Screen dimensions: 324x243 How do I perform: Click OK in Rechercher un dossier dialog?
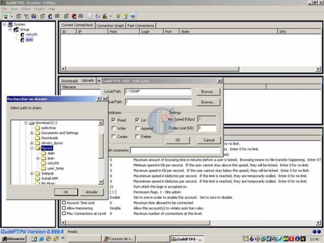click(66, 192)
